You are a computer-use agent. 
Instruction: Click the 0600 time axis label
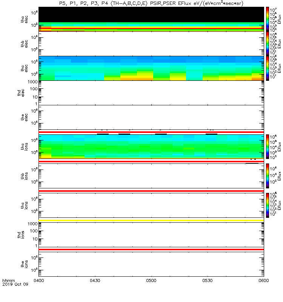264,280
